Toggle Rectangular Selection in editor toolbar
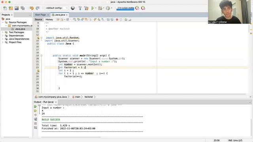253x142 pixels. tap(90, 19)
